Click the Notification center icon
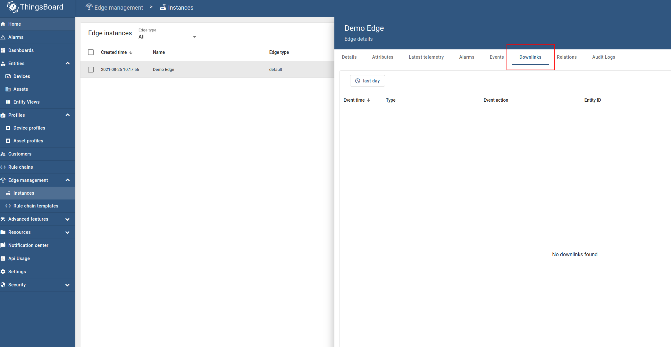671x347 pixels. pos(3,245)
